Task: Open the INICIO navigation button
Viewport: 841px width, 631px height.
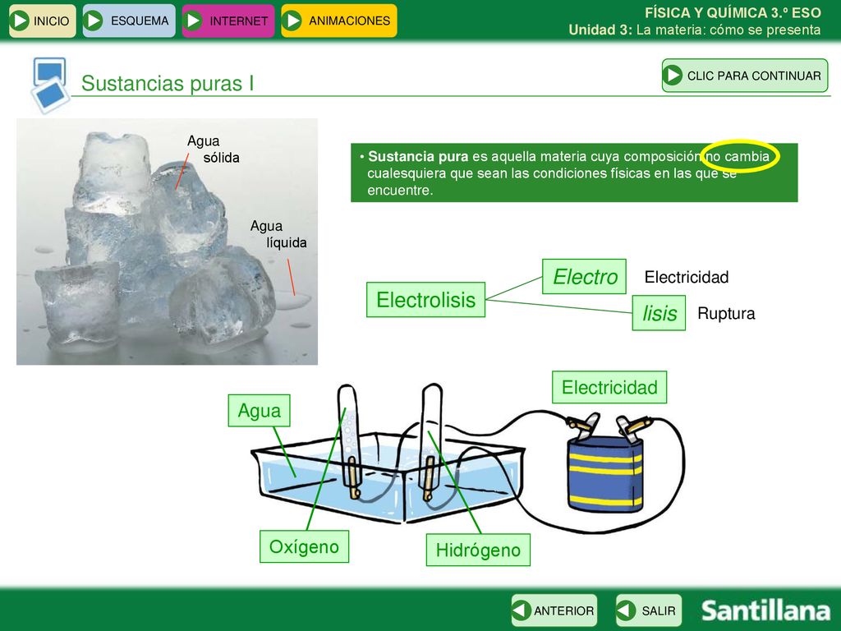Action: click(43, 21)
